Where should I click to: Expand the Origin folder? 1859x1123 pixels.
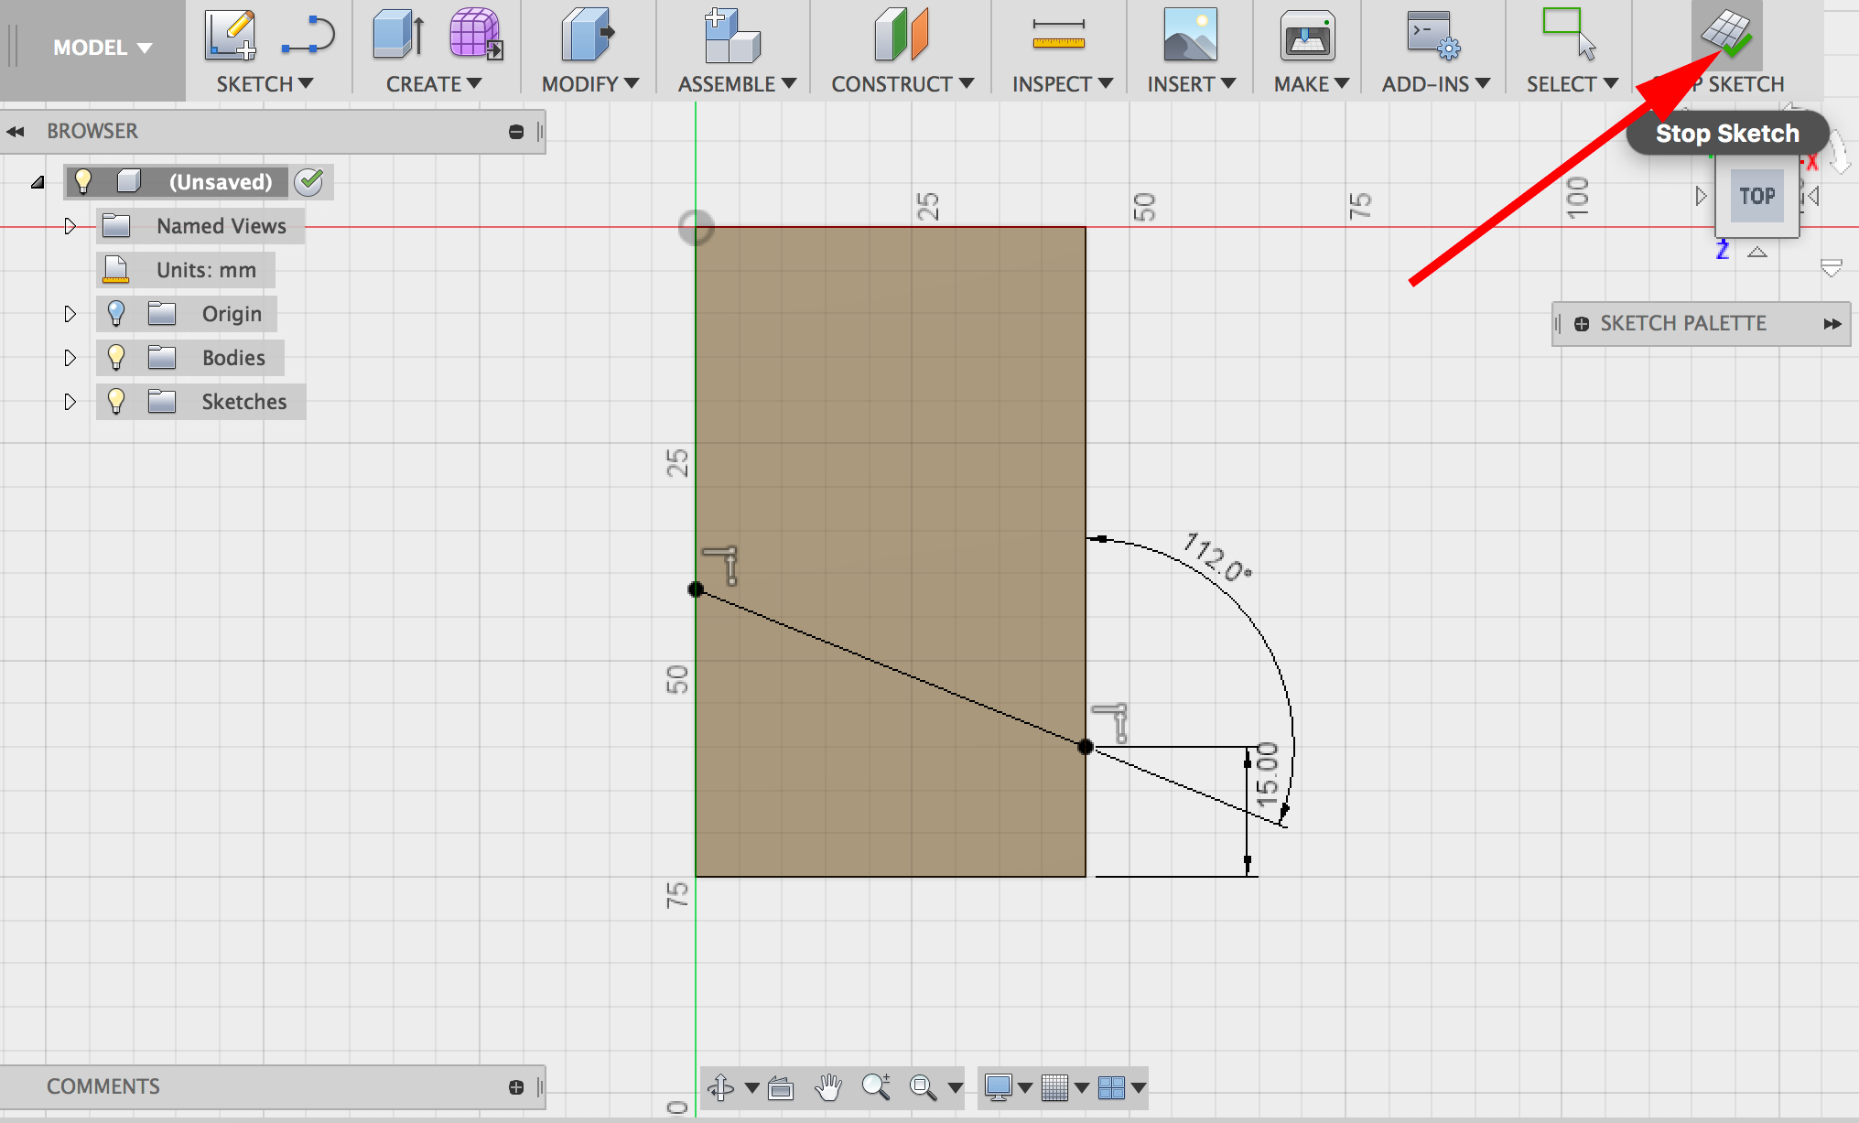pyautogui.click(x=70, y=314)
